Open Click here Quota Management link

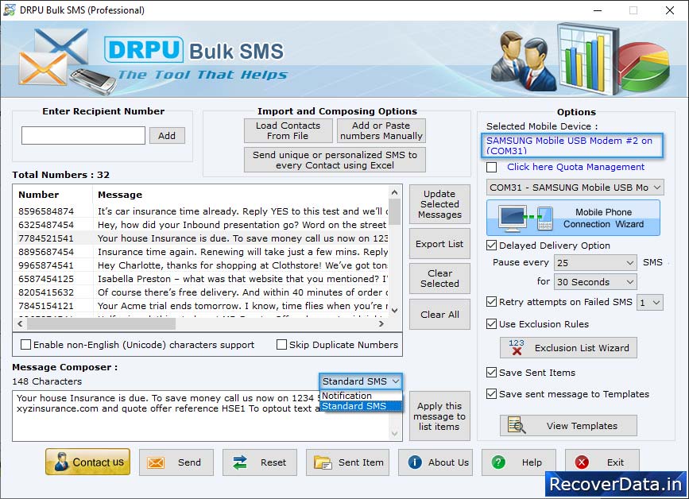(575, 167)
